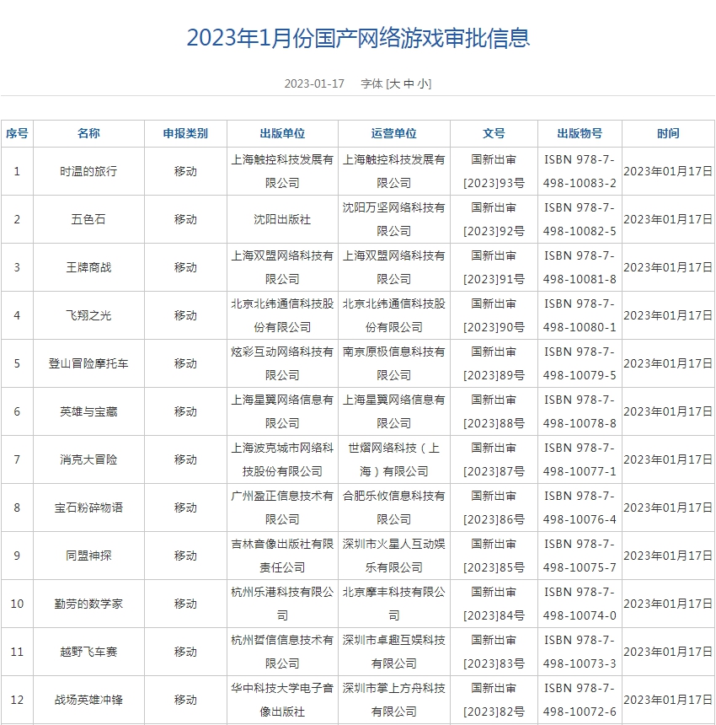The width and height of the screenshot is (716, 725).
Task: Click operator 南京原极信息科技有限公司
Action: click(x=394, y=364)
